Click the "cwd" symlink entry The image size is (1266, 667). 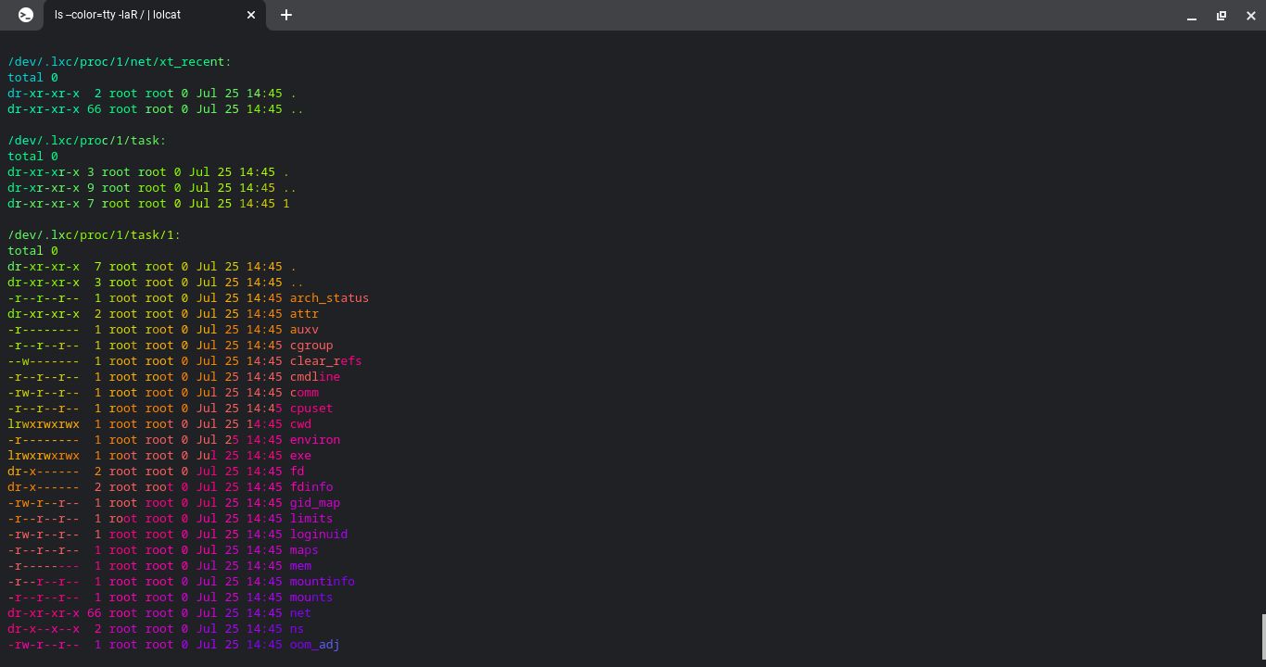click(300, 423)
